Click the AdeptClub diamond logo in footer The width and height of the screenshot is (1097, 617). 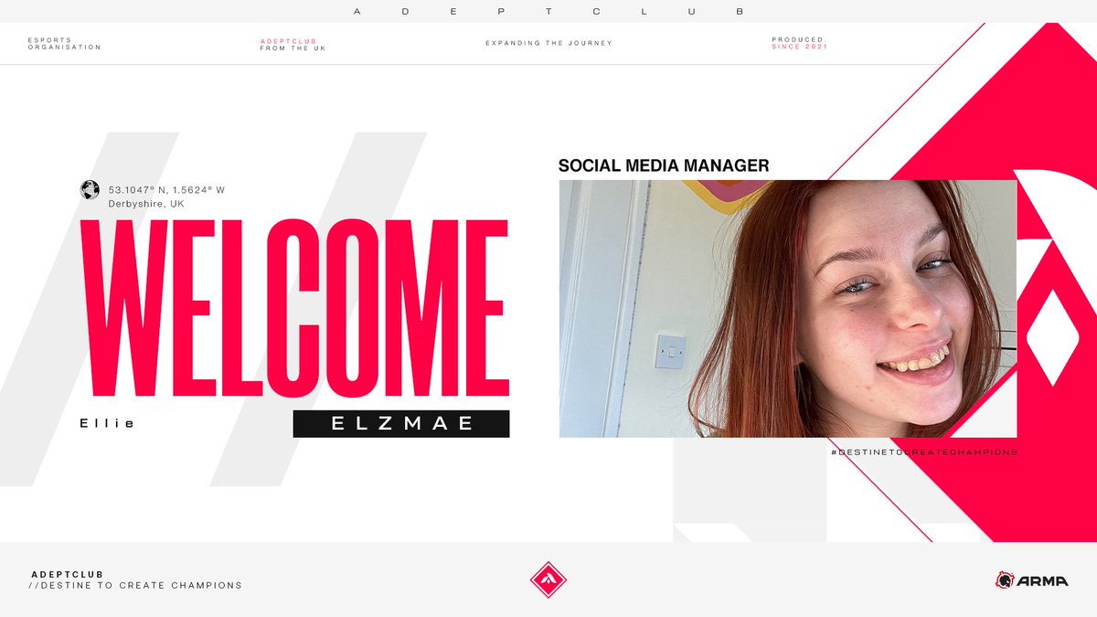548,580
